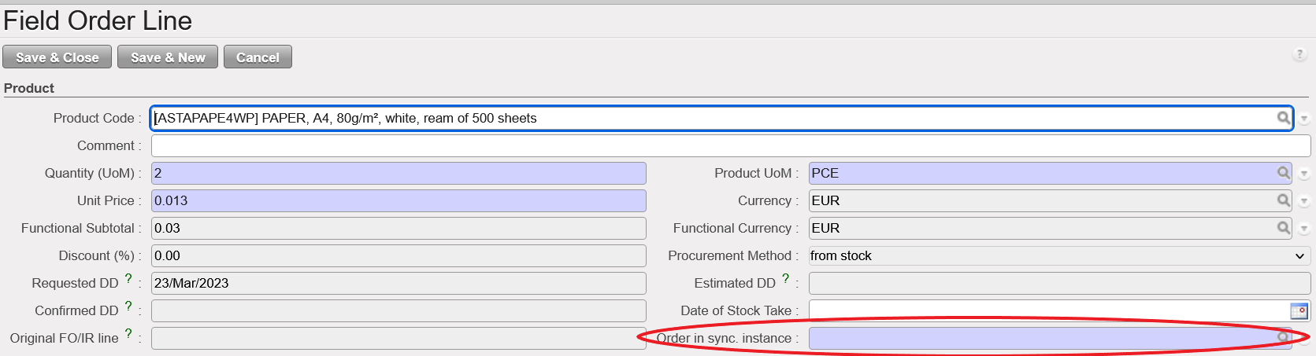This screenshot has width=1316, height=356.
Task: Click into the Comment input field
Action: [x=729, y=145]
